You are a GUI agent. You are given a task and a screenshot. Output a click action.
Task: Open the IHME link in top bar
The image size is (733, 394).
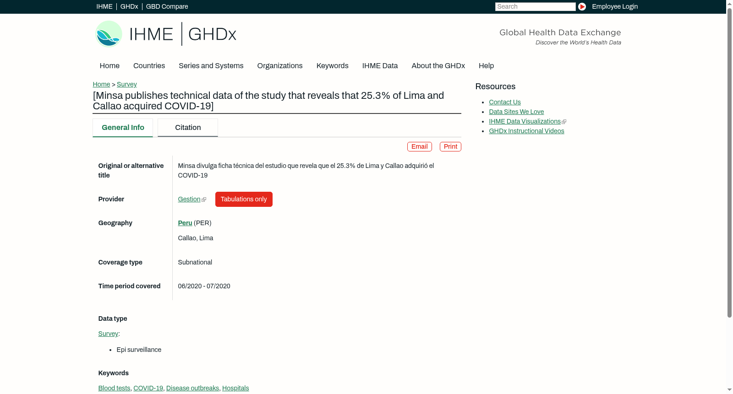click(x=104, y=6)
